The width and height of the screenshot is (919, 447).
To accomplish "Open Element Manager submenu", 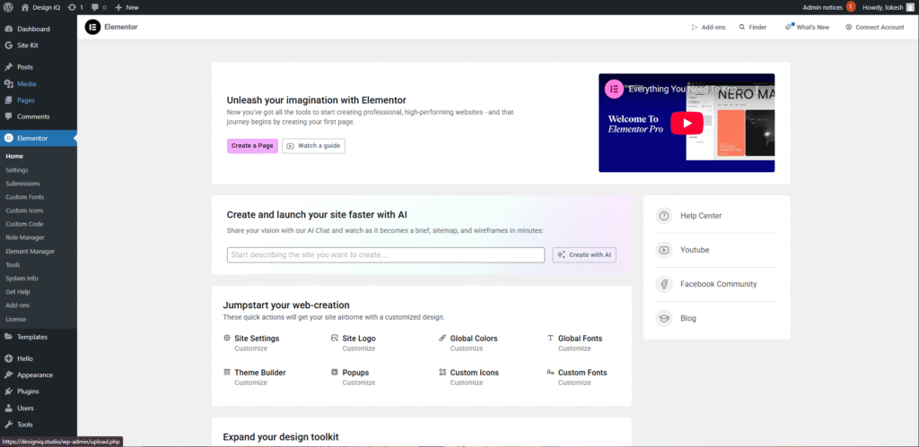I will 30,252.
